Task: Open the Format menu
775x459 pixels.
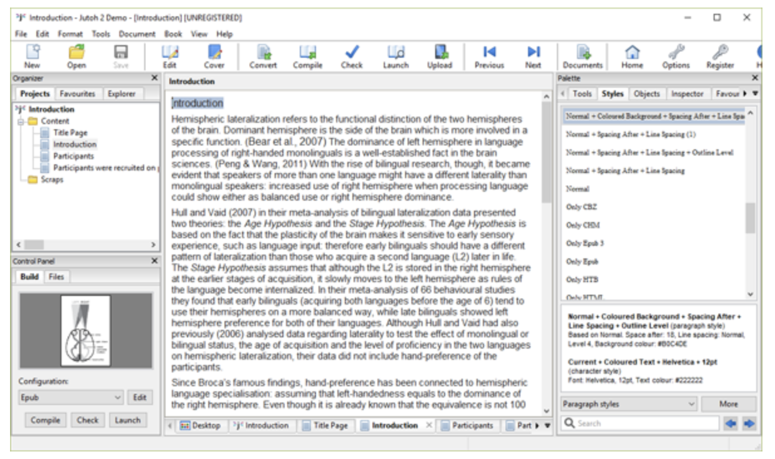Action: (x=70, y=34)
